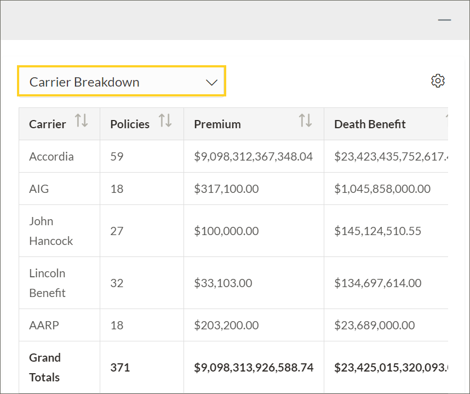Image resolution: width=470 pixels, height=394 pixels.
Task: Select the Carrier column header
Action: click(48, 124)
